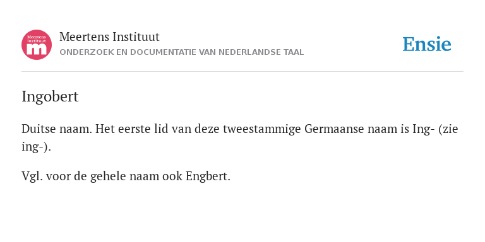
Task: Click the word 'Germaanse' in the description
Action: (334, 129)
